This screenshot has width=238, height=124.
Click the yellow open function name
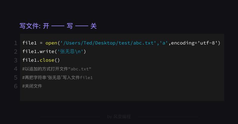click(51, 43)
